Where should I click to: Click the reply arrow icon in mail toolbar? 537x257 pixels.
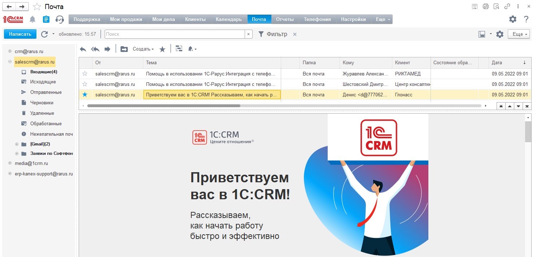pos(83,49)
